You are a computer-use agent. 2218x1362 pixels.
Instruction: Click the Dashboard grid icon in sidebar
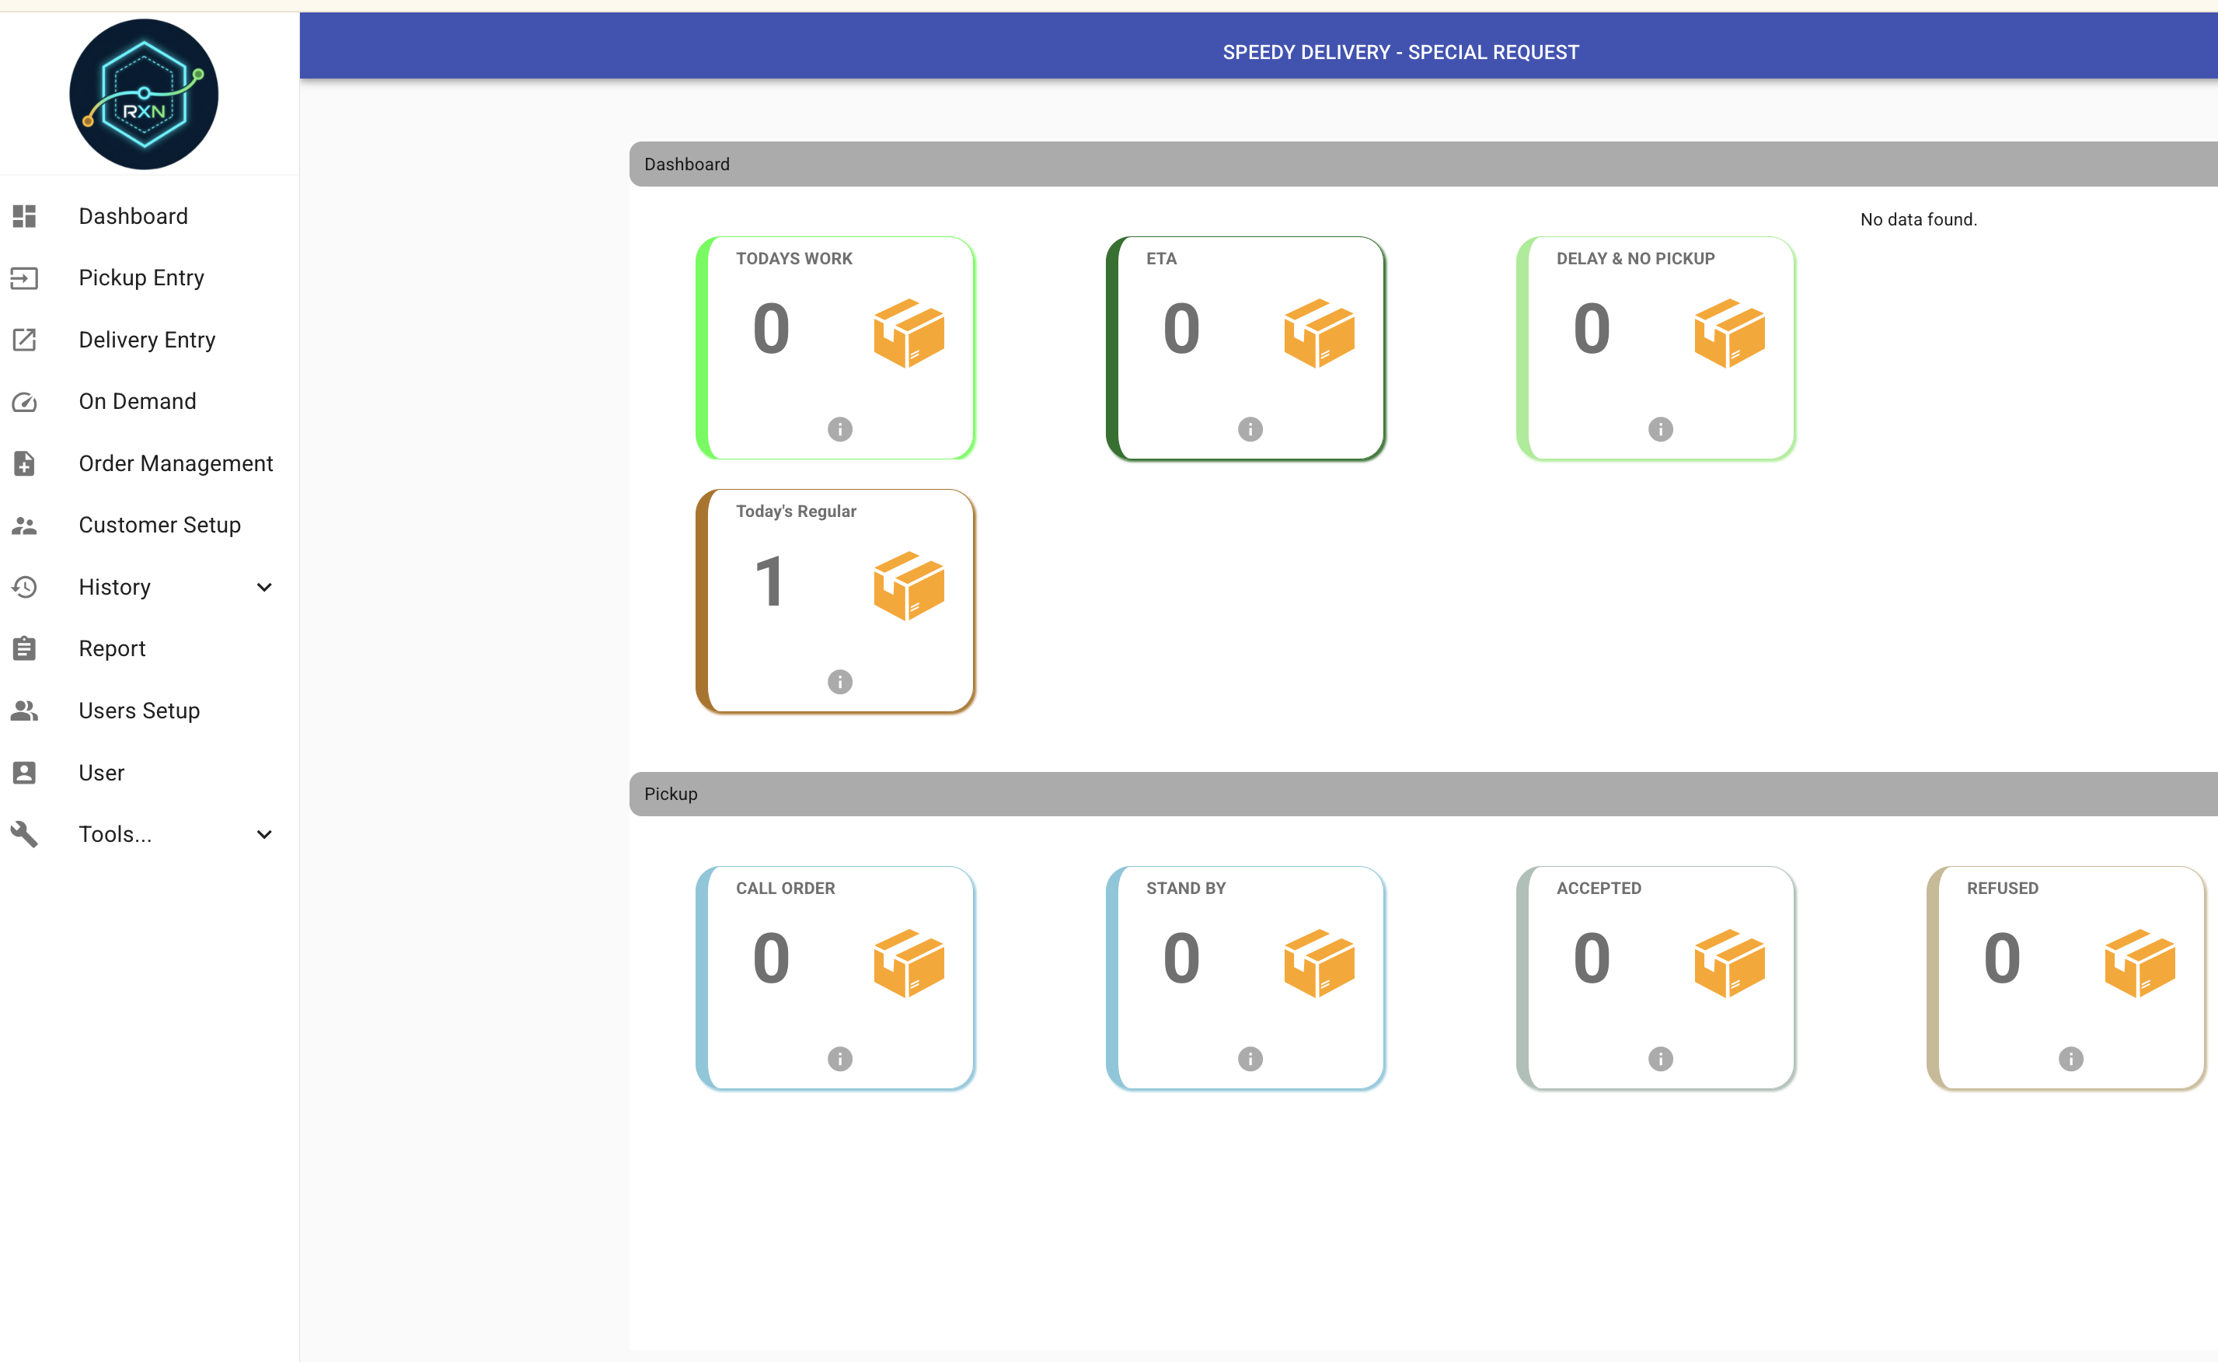[24, 216]
